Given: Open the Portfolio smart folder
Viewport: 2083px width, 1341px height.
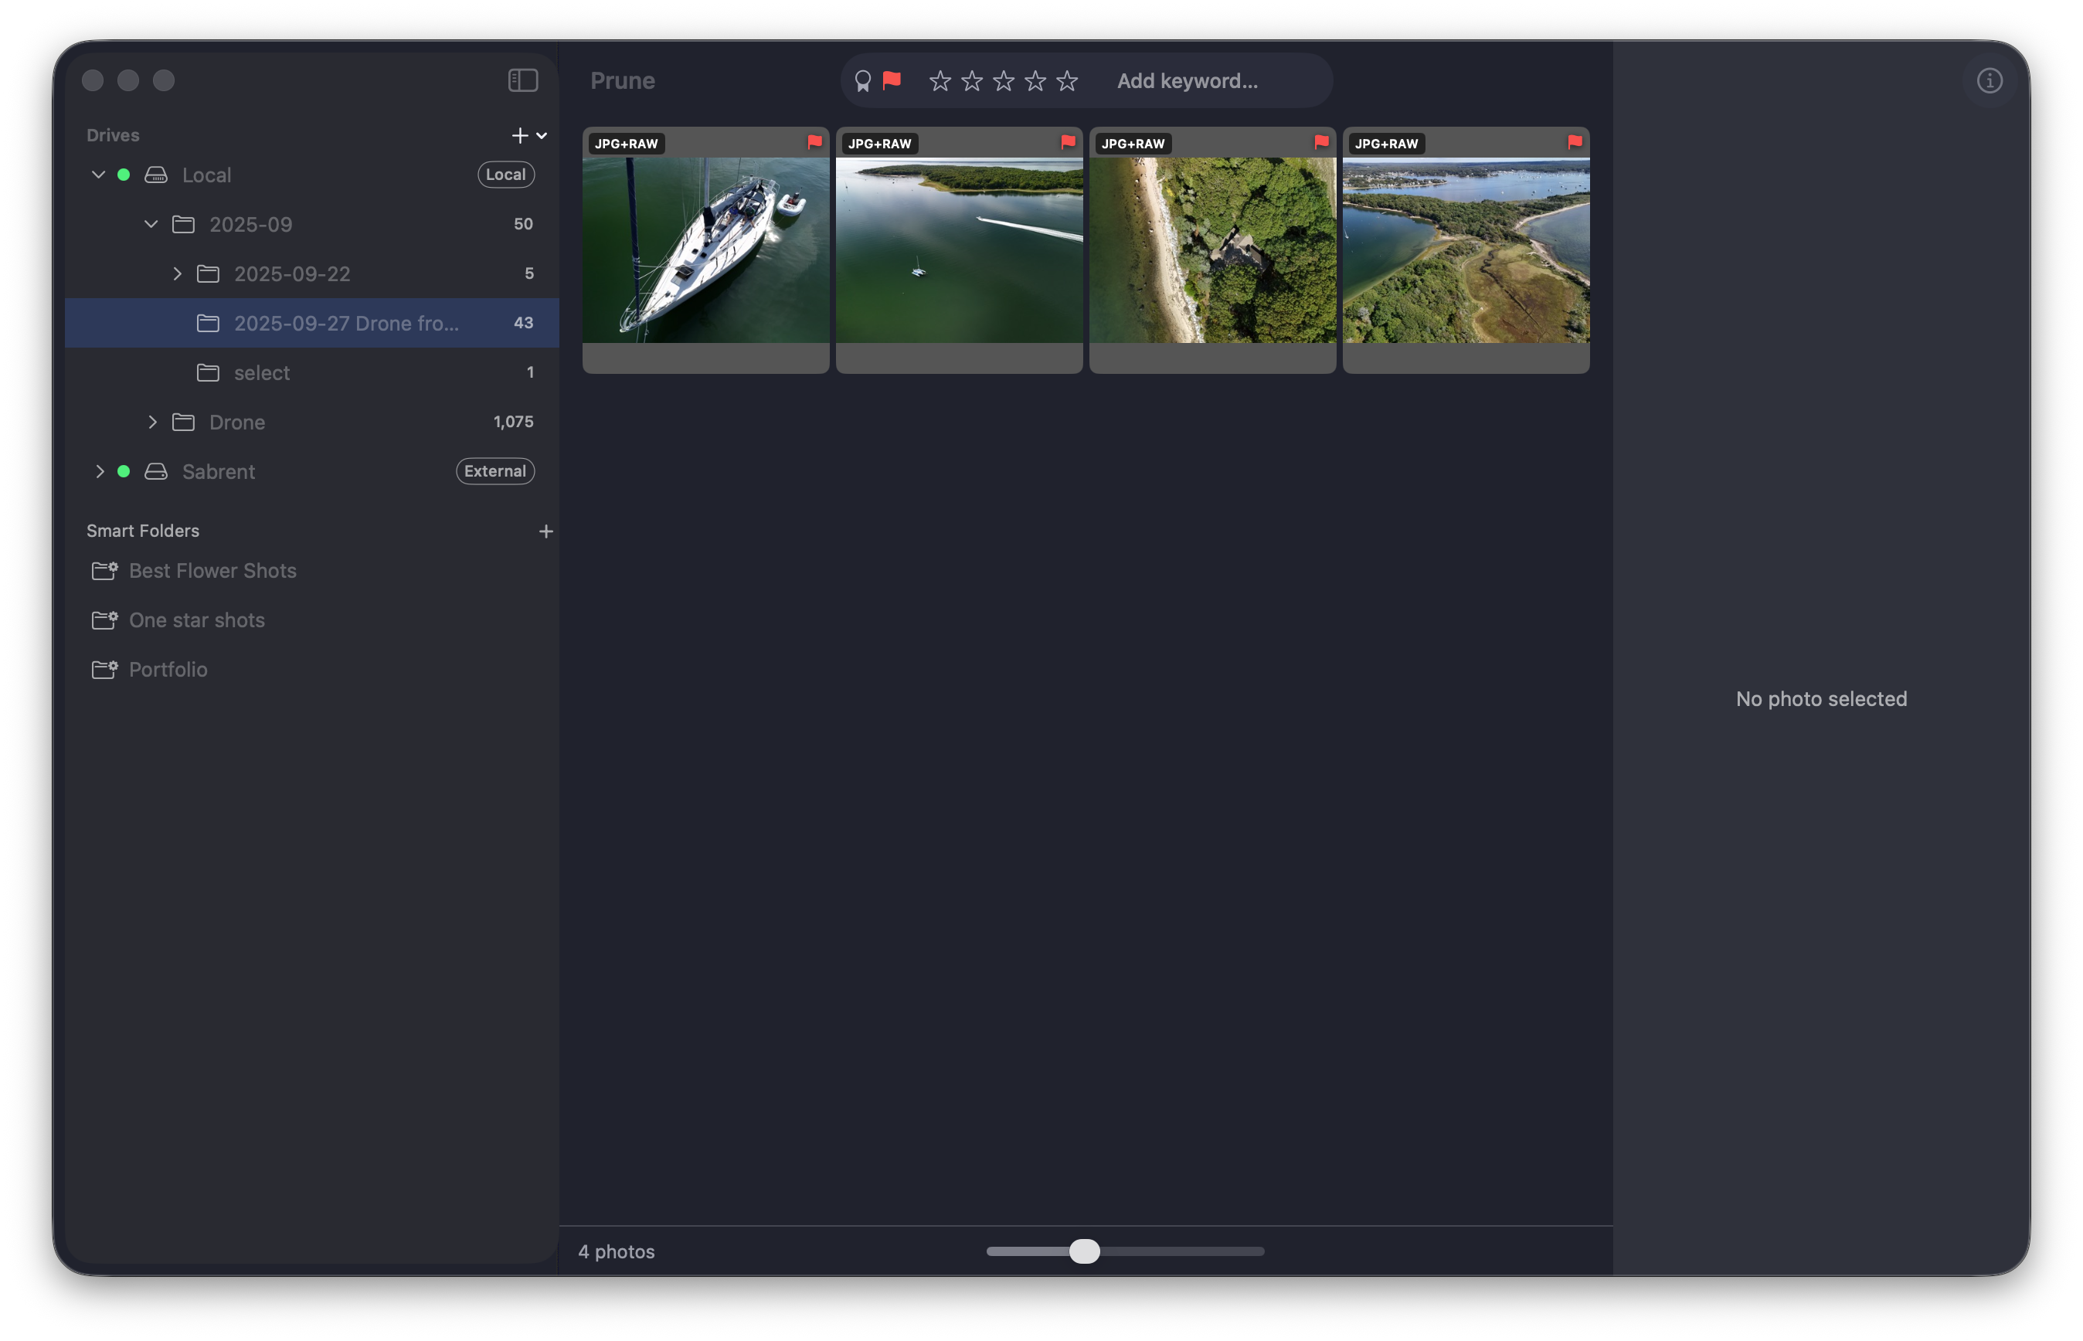Looking at the screenshot, I should (311, 670).
